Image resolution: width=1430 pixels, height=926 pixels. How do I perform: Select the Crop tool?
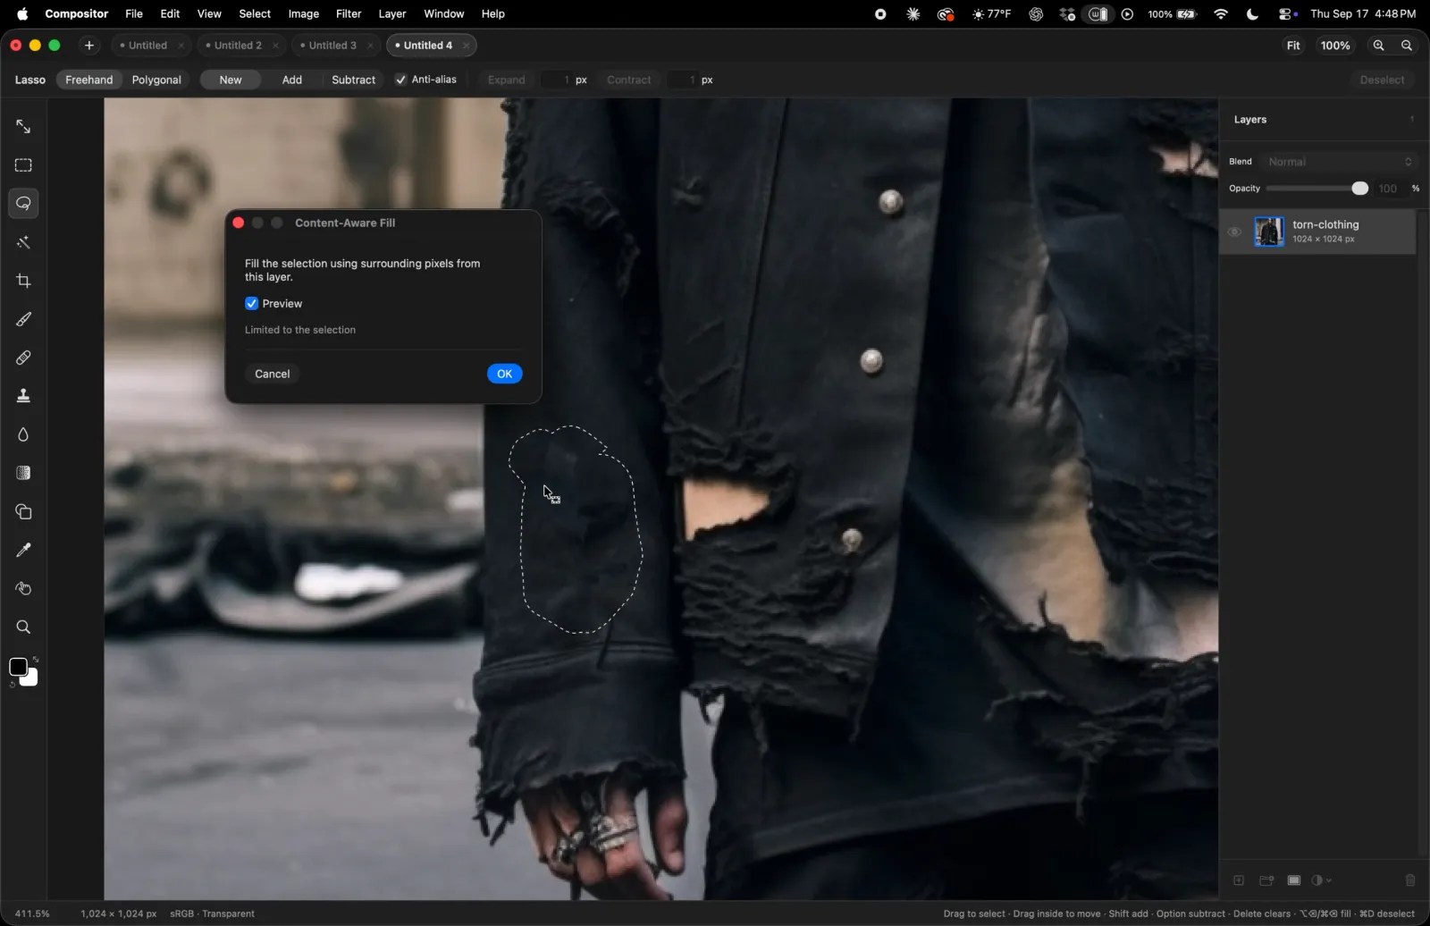click(23, 281)
